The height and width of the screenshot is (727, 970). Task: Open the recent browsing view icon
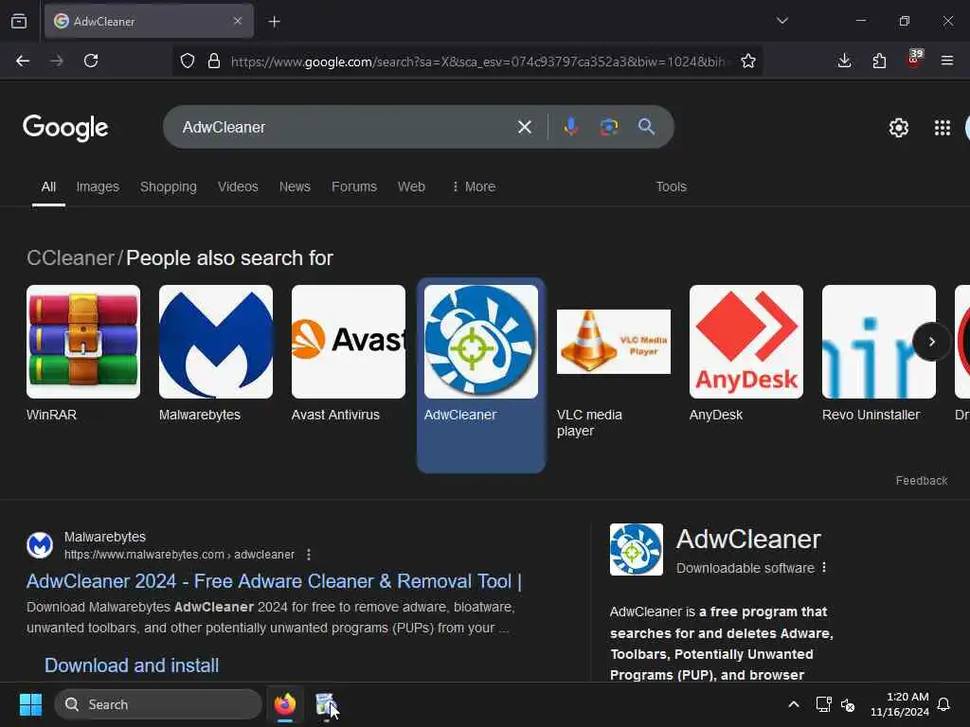click(19, 21)
